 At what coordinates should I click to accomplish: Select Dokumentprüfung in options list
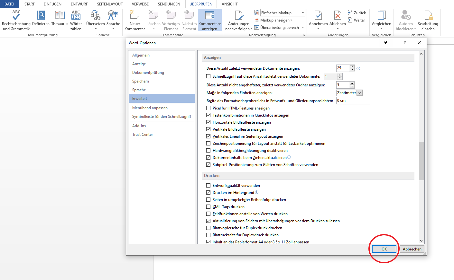point(162,73)
